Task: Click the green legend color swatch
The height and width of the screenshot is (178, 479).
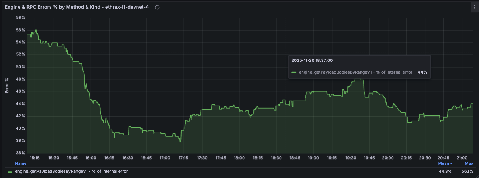Action: point(10,172)
